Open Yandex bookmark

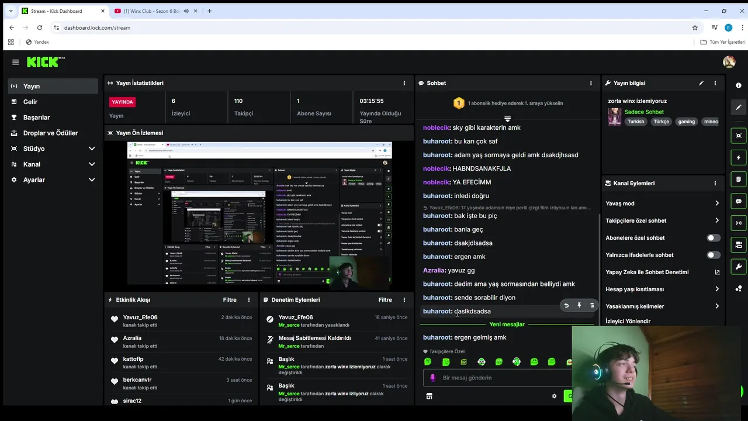point(37,42)
